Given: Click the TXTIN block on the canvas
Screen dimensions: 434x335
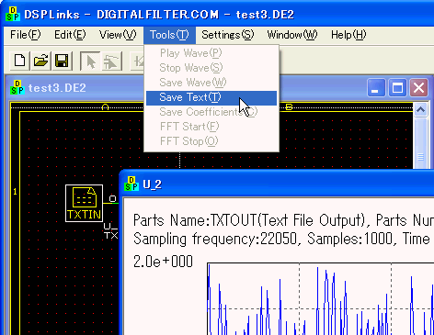Looking at the screenshot, I should (x=84, y=203).
